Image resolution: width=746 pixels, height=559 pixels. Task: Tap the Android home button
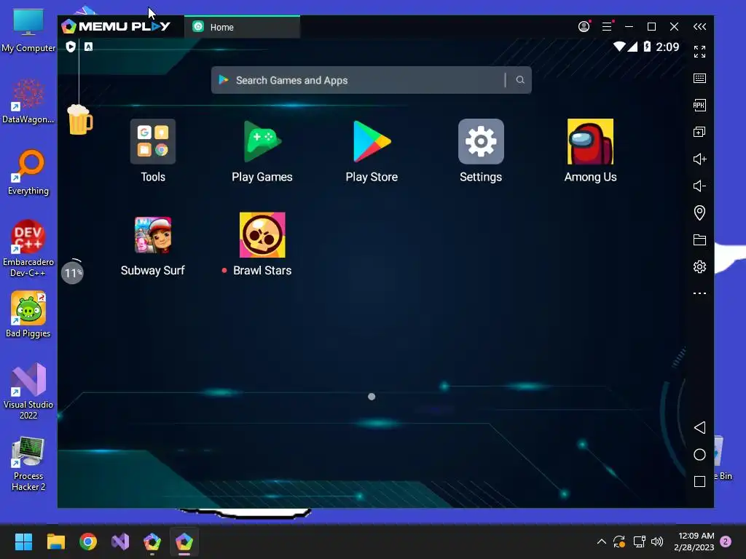pyautogui.click(x=699, y=454)
